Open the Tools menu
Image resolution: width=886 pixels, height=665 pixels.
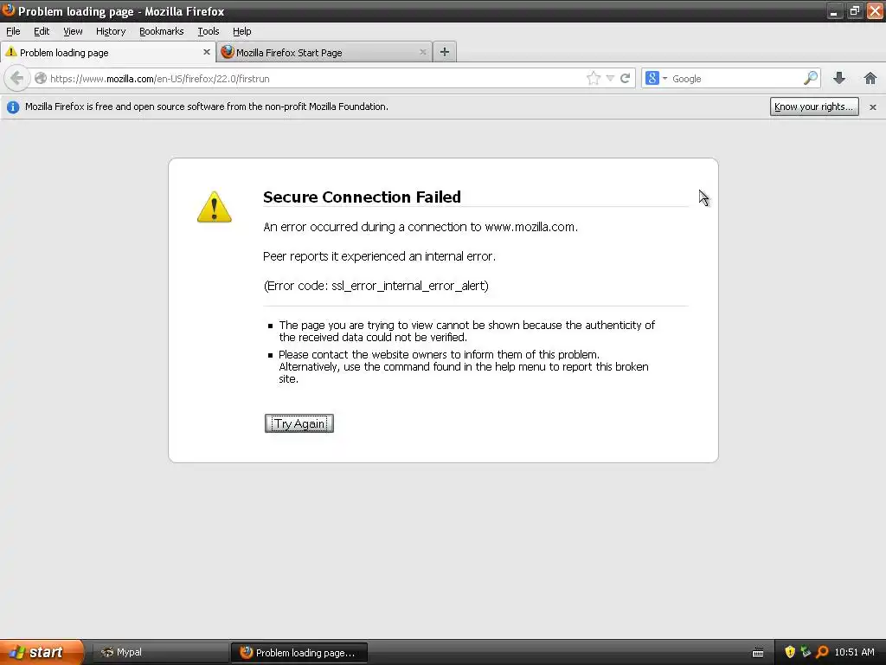point(209,31)
